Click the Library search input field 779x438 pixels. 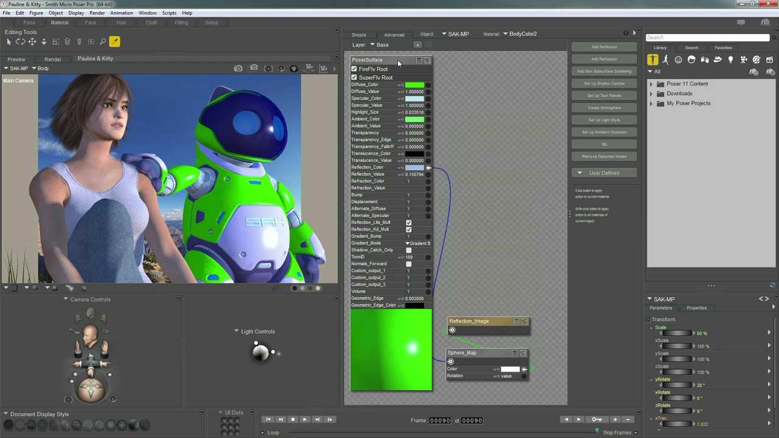tap(708, 38)
